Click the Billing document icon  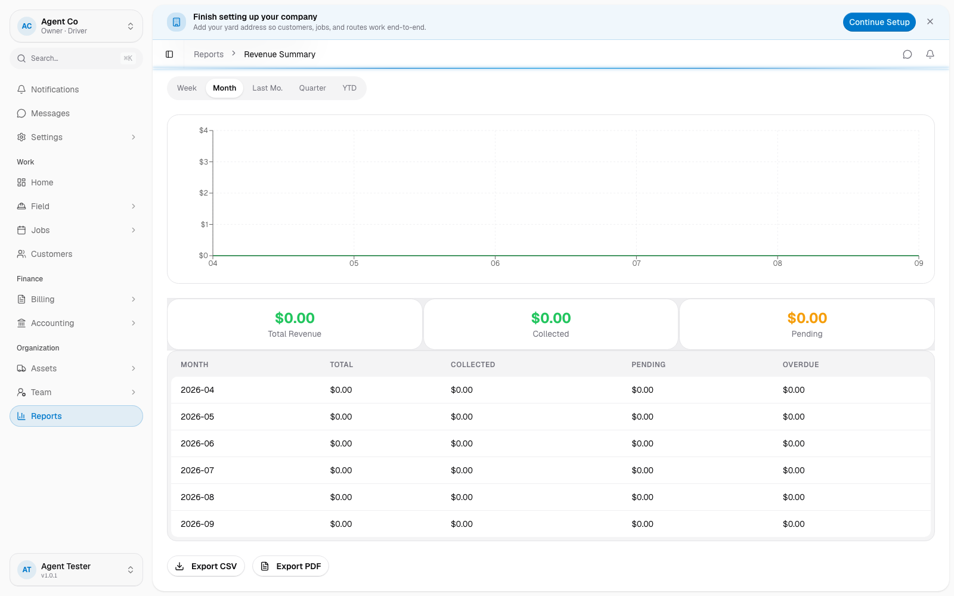coord(21,299)
